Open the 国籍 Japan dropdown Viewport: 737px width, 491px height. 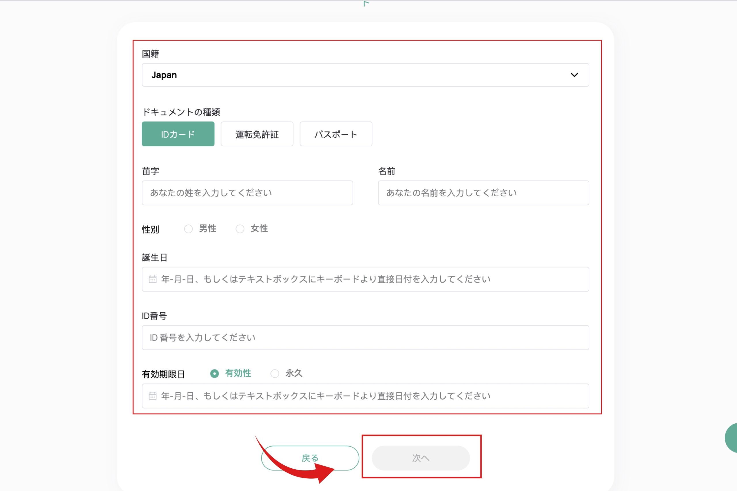[365, 75]
